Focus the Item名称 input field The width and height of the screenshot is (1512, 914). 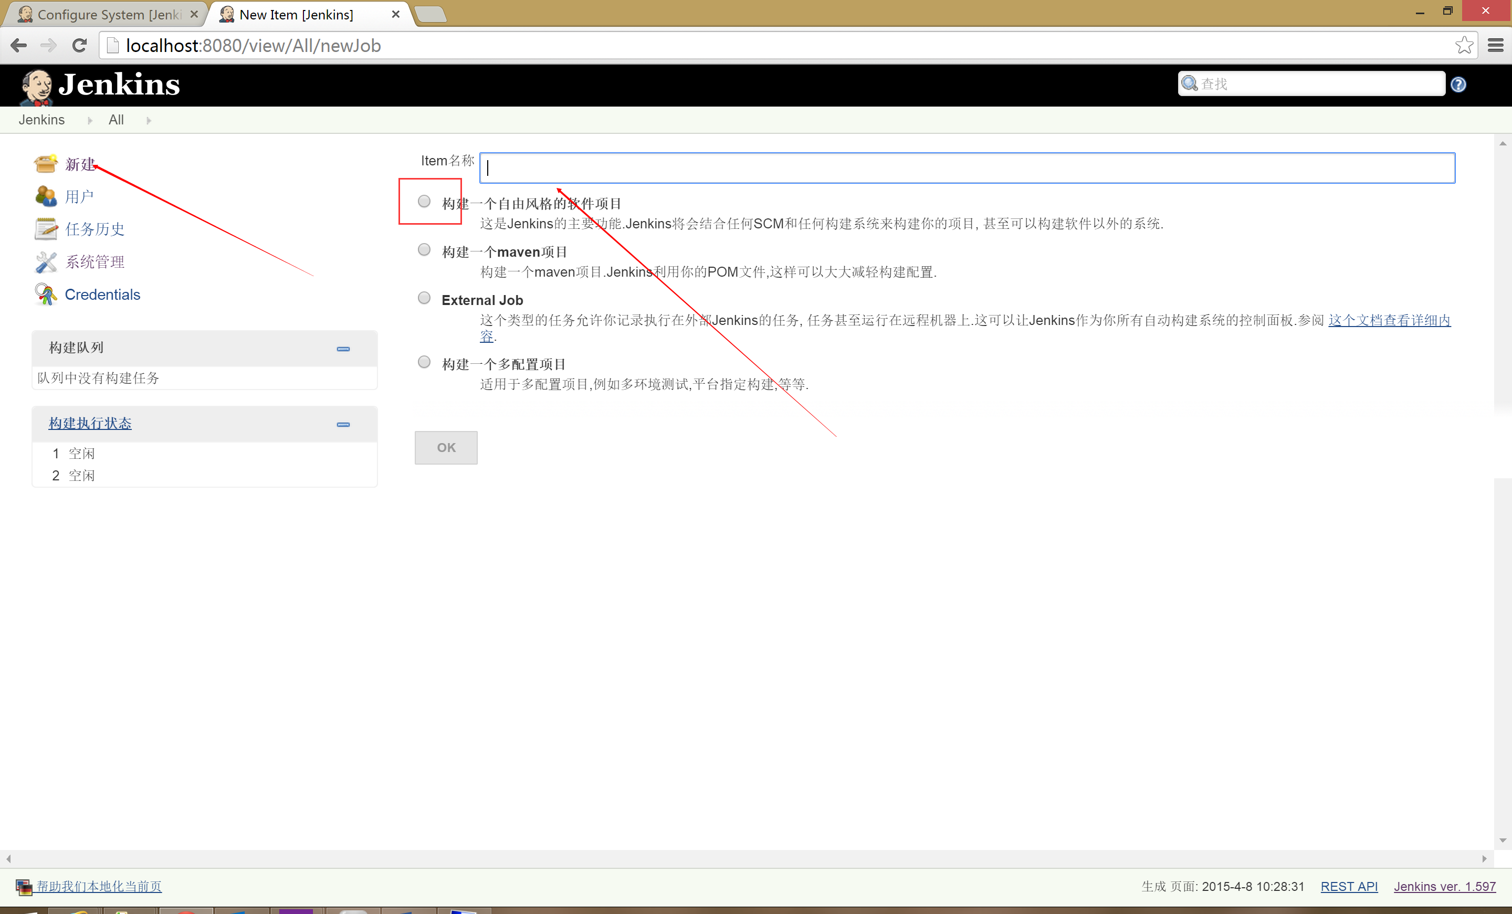[x=967, y=167]
